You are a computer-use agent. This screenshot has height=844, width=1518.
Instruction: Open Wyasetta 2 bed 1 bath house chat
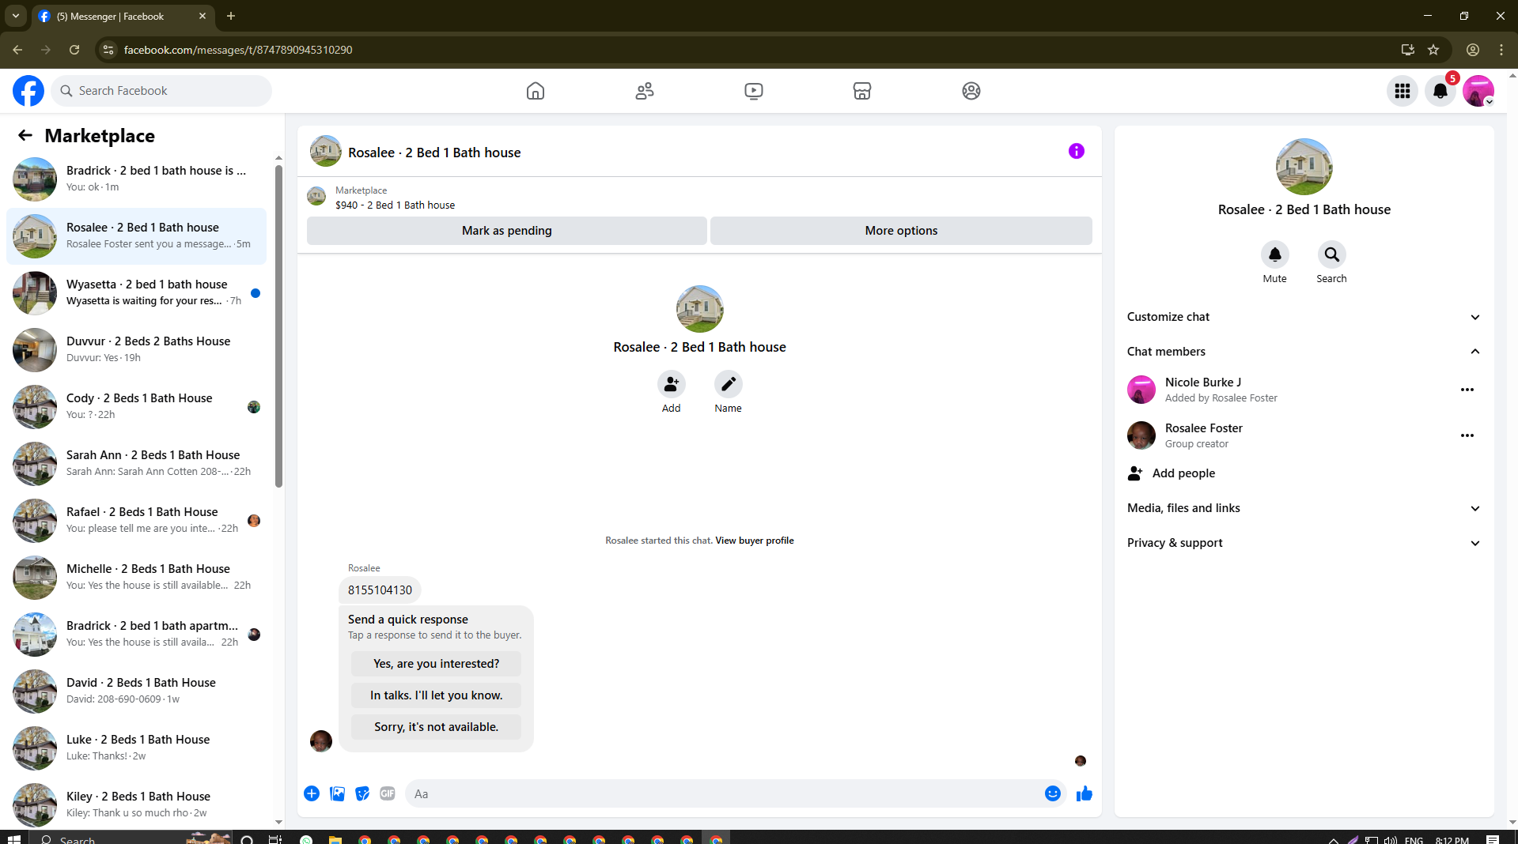point(136,293)
